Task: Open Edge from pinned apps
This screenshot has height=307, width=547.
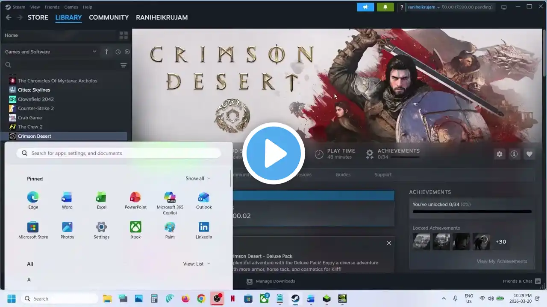Action: coord(33,200)
